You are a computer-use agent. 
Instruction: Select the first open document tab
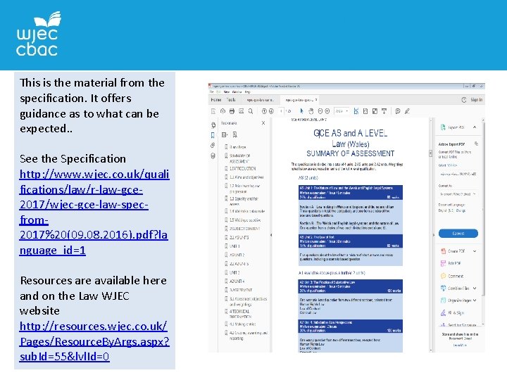click(x=260, y=100)
